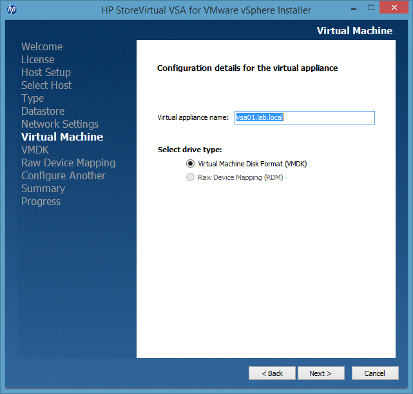Select the Virtual Machine sidebar step
Image resolution: width=413 pixels, height=394 pixels.
[62, 137]
